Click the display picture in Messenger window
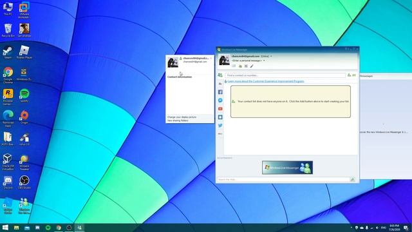 pos(225,60)
